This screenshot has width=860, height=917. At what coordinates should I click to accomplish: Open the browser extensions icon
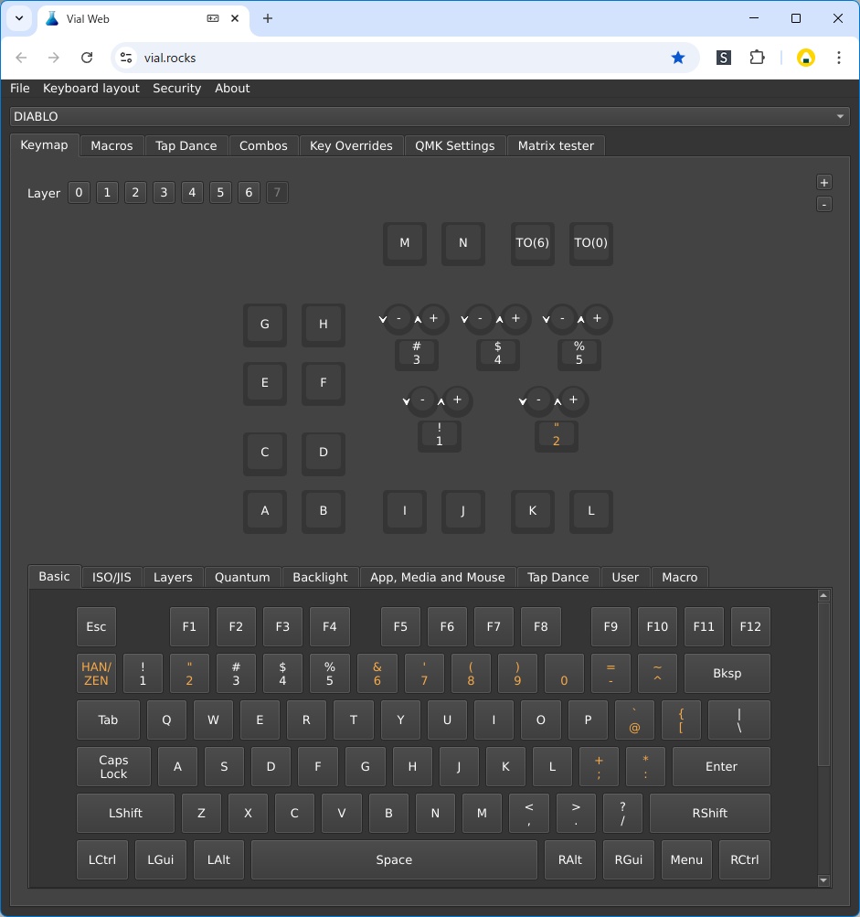point(758,57)
